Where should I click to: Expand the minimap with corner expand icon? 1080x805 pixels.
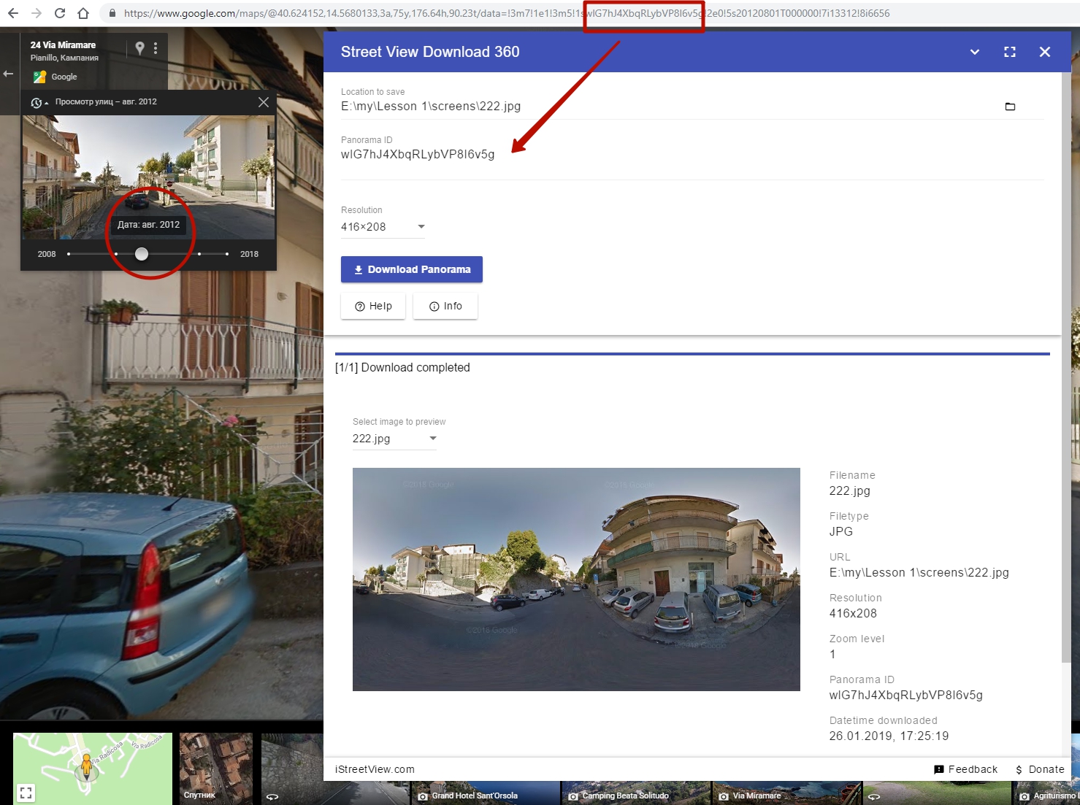click(x=26, y=793)
